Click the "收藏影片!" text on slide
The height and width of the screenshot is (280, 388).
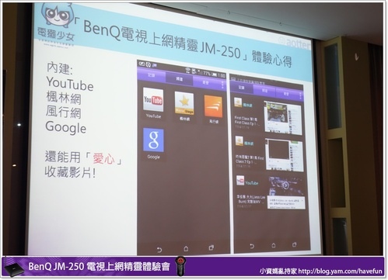click(x=70, y=172)
